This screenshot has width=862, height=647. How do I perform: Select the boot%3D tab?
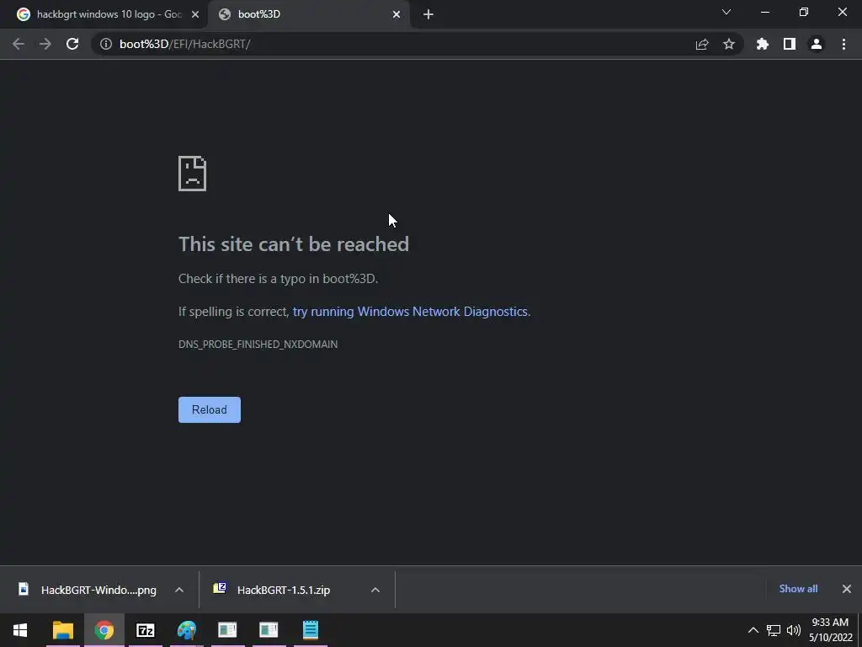pos(309,14)
